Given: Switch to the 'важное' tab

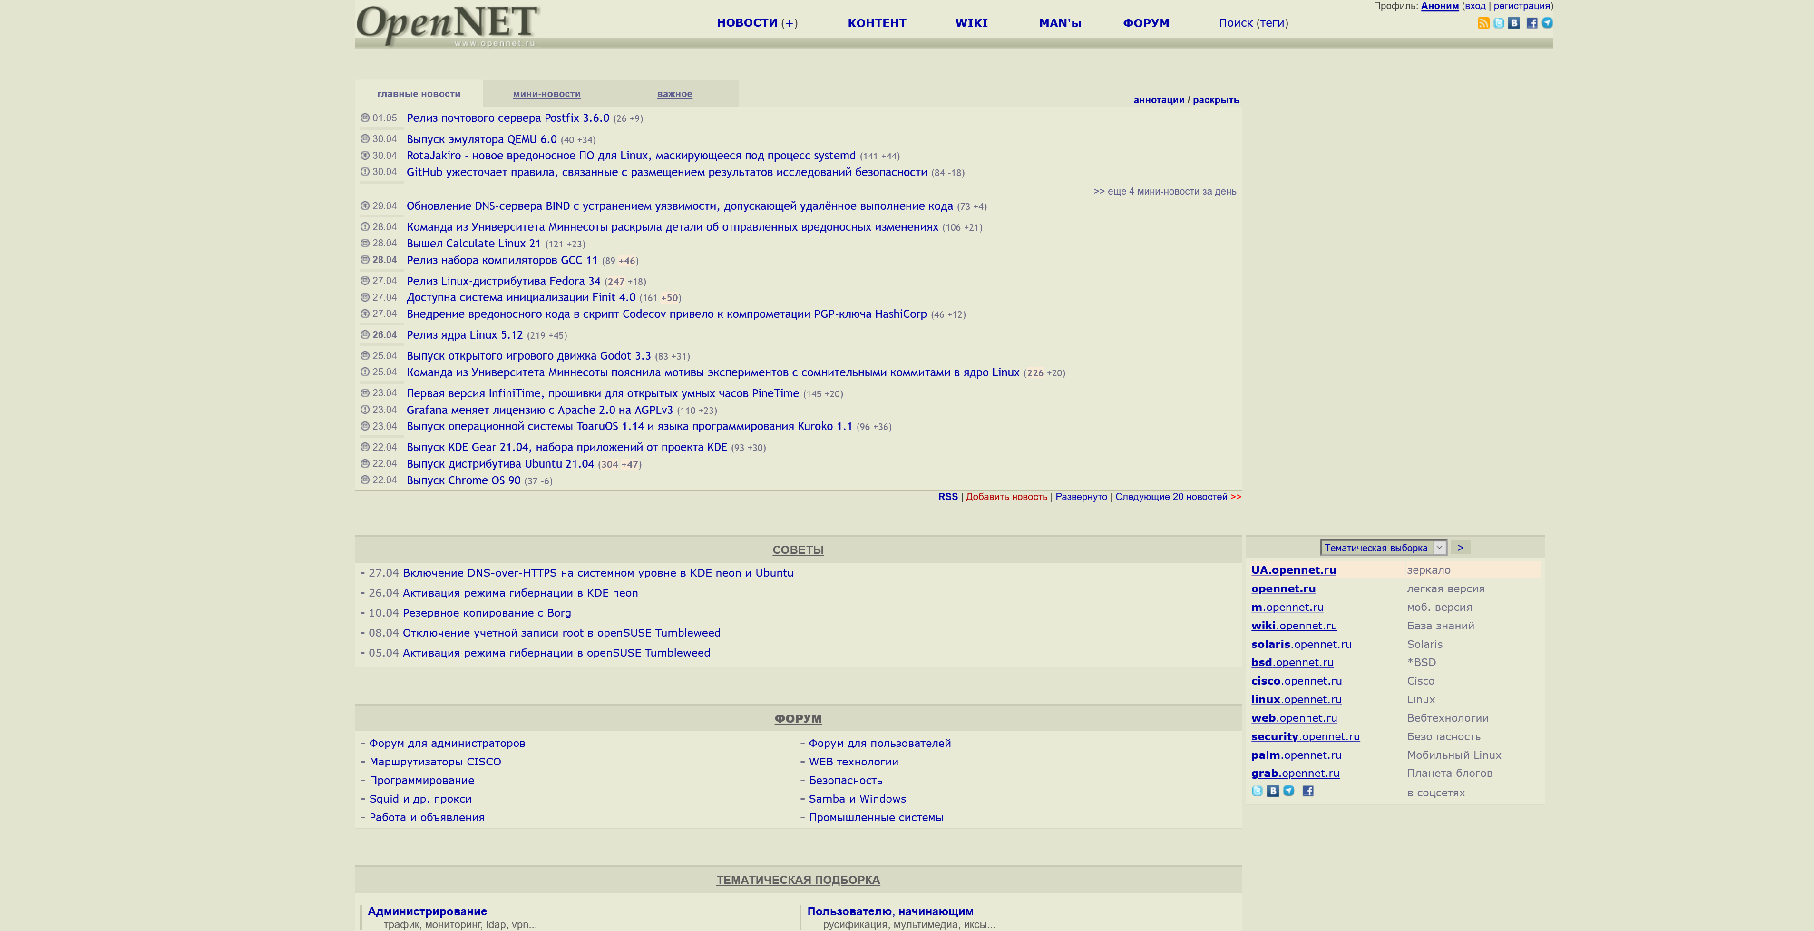Looking at the screenshot, I should point(674,94).
